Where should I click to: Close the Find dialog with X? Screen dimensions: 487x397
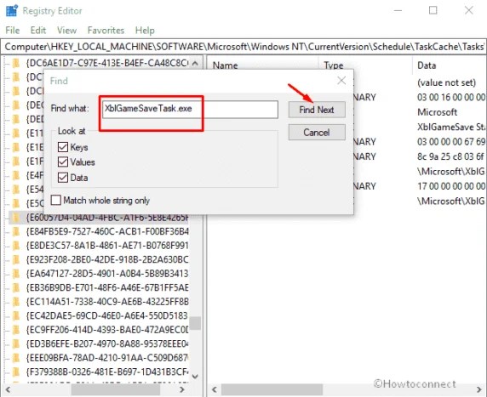coord(341,81)
